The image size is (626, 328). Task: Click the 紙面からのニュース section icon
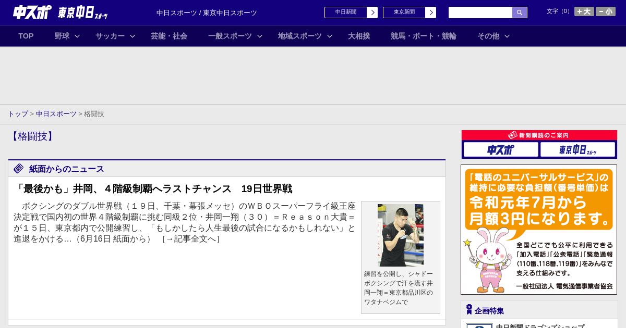coord(19,168)
